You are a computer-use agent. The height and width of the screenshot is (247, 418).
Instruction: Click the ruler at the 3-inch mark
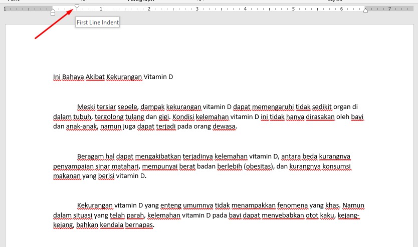coord(197,9)
